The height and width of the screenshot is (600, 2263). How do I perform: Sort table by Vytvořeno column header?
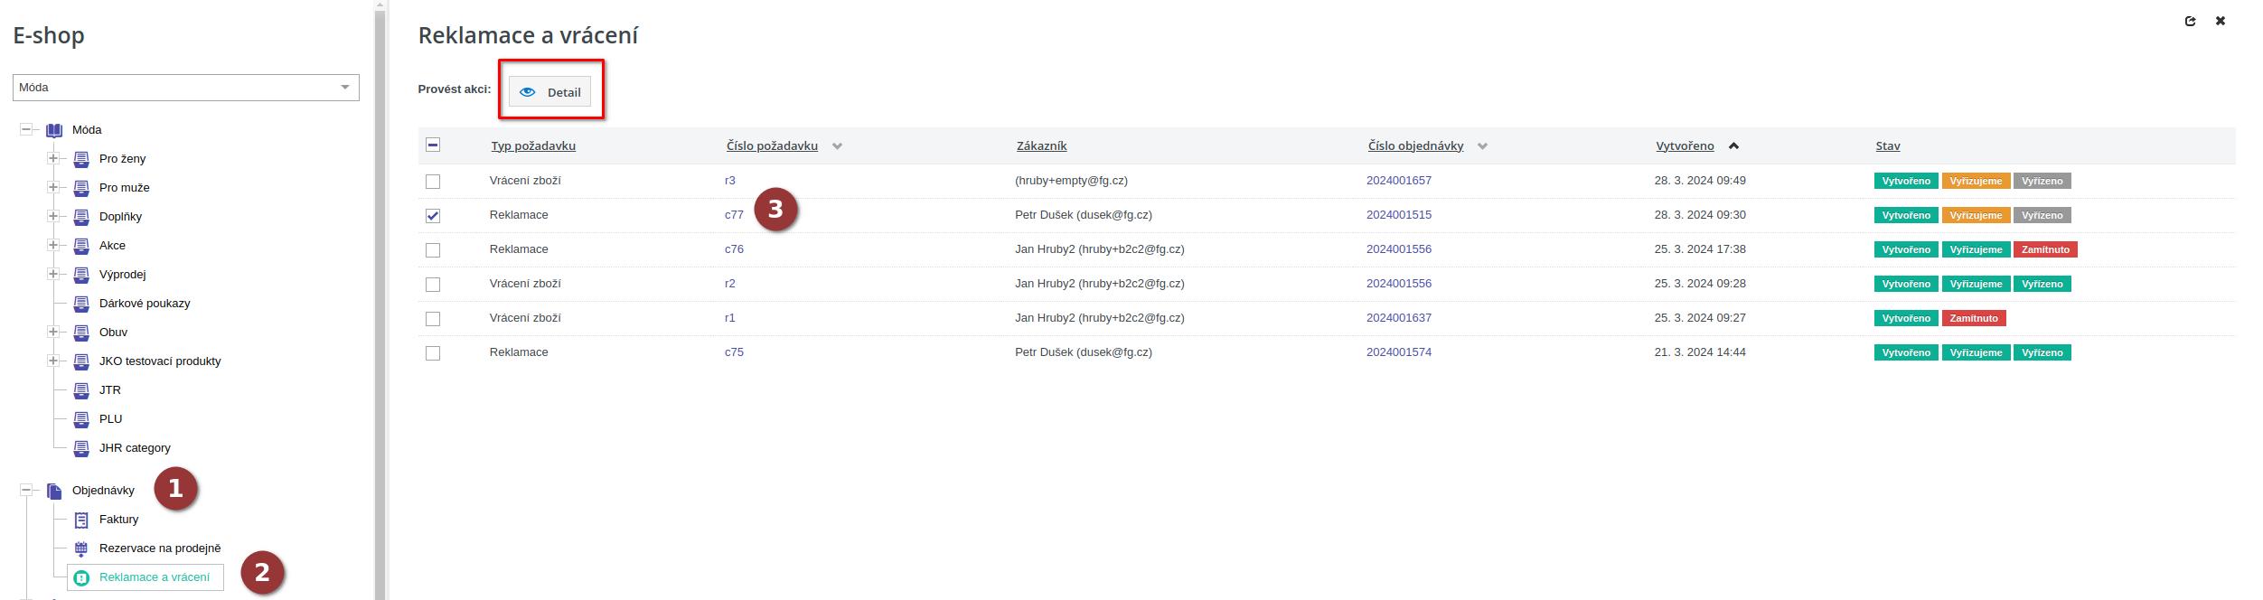pyautogui.click(x=1685, y=146)
